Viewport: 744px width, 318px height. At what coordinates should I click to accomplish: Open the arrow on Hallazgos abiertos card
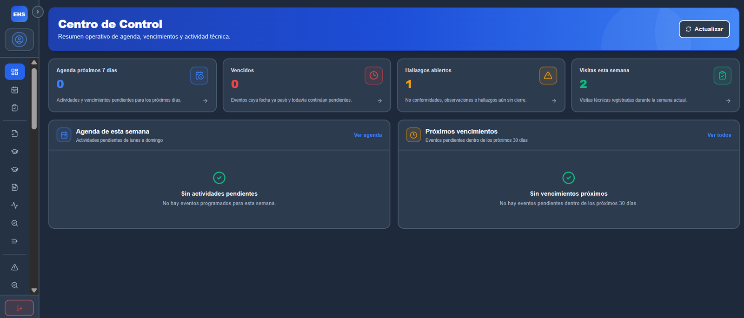click(554, 100)
